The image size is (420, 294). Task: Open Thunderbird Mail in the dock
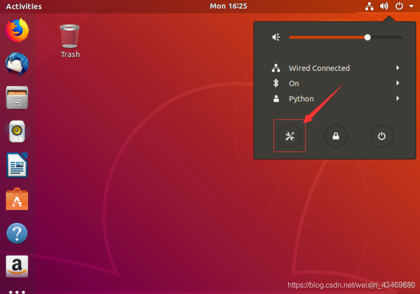coord(17,64)
